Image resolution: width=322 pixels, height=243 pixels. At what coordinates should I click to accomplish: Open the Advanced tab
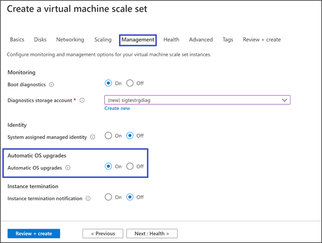click(201, 40)
